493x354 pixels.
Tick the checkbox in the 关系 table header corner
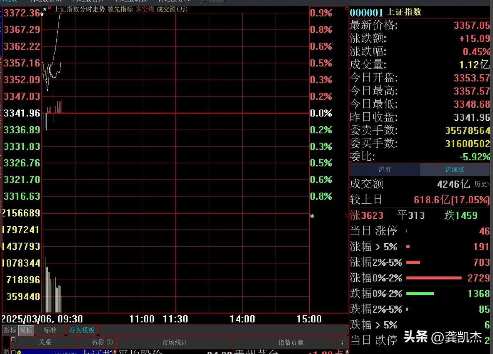point(13,339)
